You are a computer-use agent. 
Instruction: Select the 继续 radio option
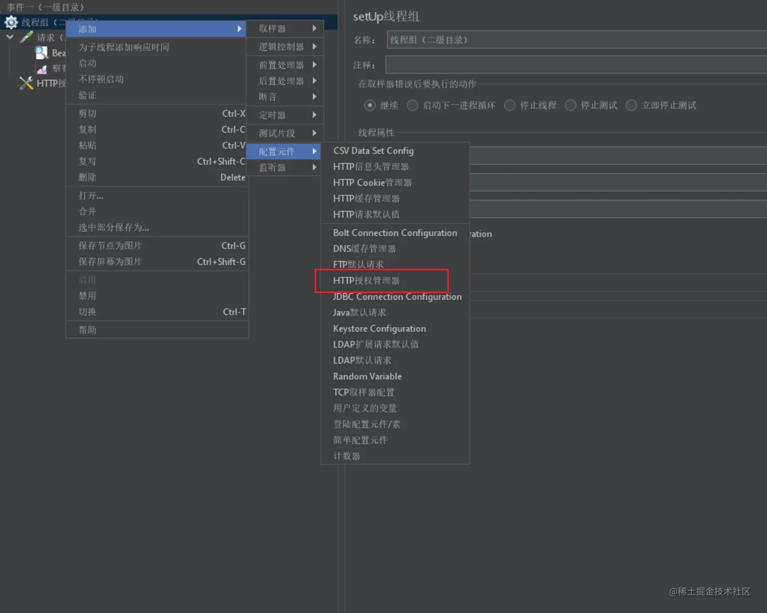tap(370, 105)
